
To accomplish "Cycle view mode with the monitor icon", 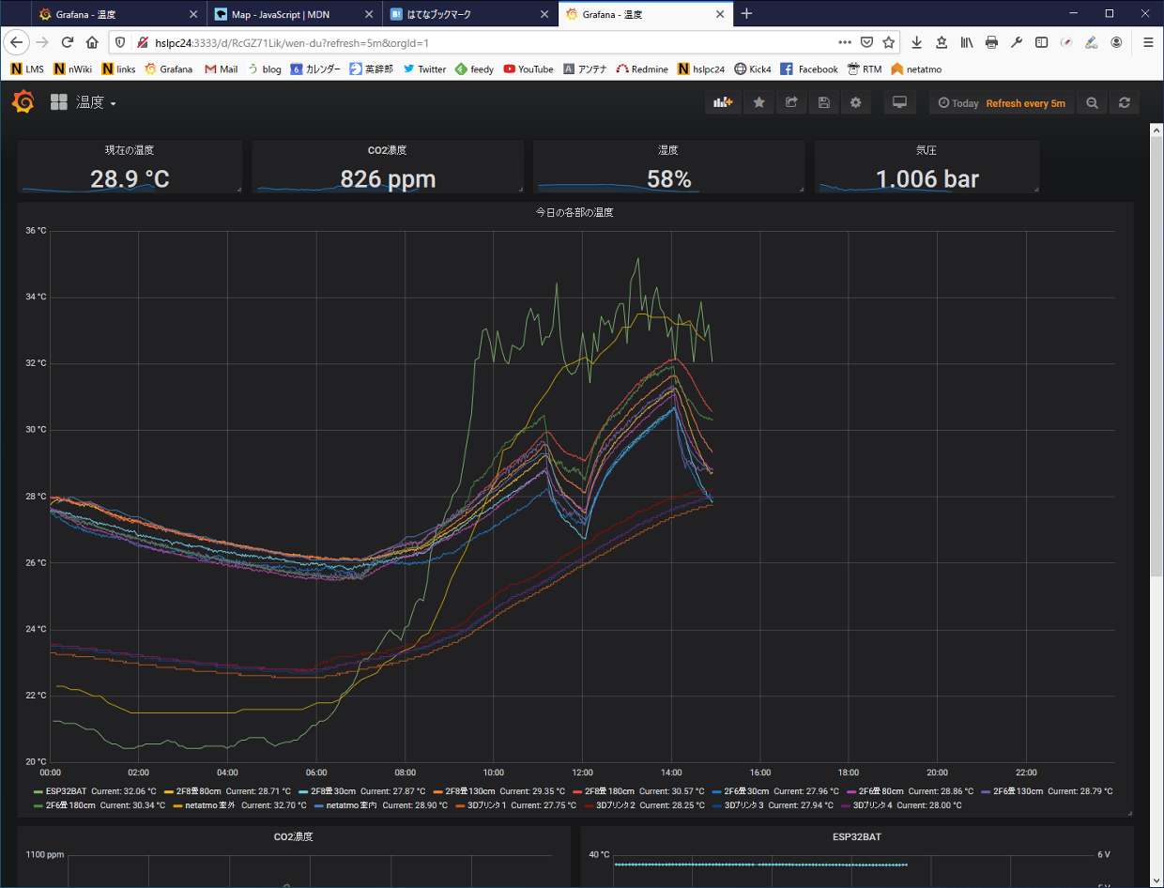I will (898, 103).
